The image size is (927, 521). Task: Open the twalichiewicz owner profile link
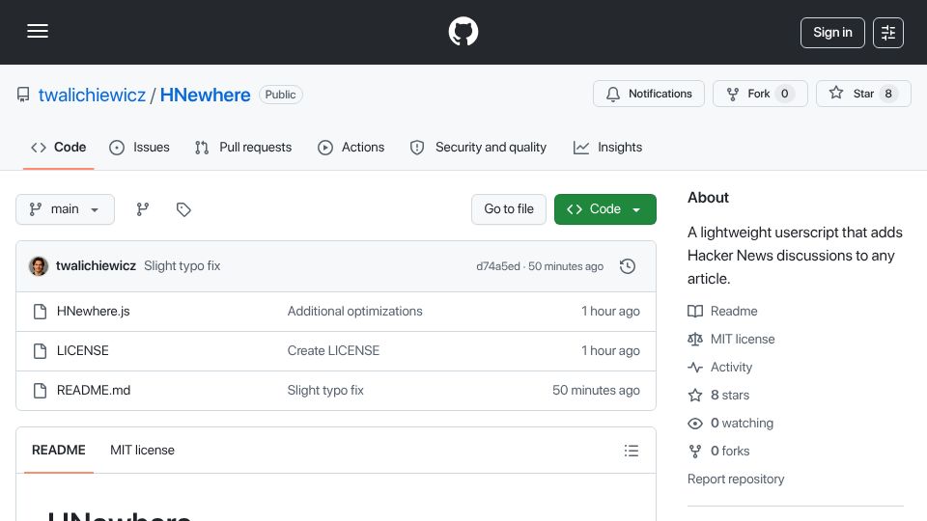coord(92,96)
